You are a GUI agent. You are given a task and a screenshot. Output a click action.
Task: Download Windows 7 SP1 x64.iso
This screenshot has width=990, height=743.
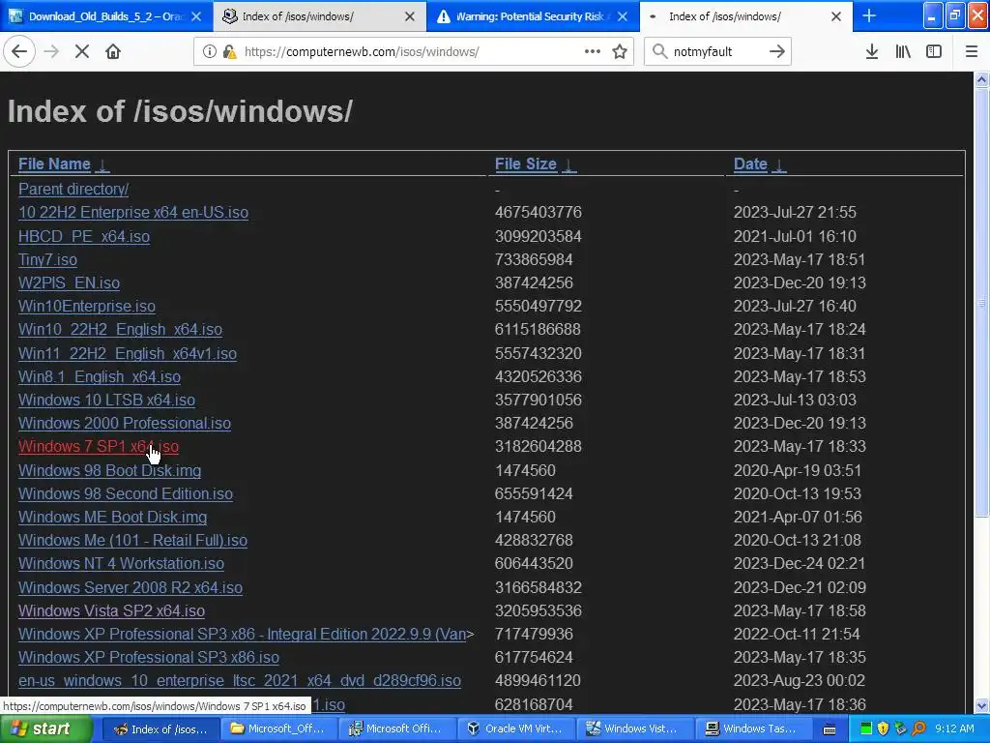(x=99, y=447)
